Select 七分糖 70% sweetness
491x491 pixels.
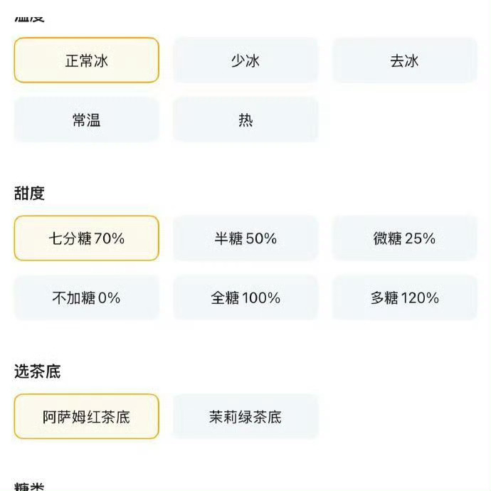86,238
